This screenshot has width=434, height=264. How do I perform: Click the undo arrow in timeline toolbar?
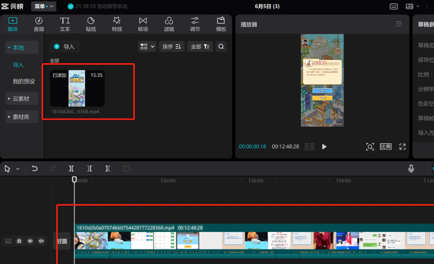35,168
